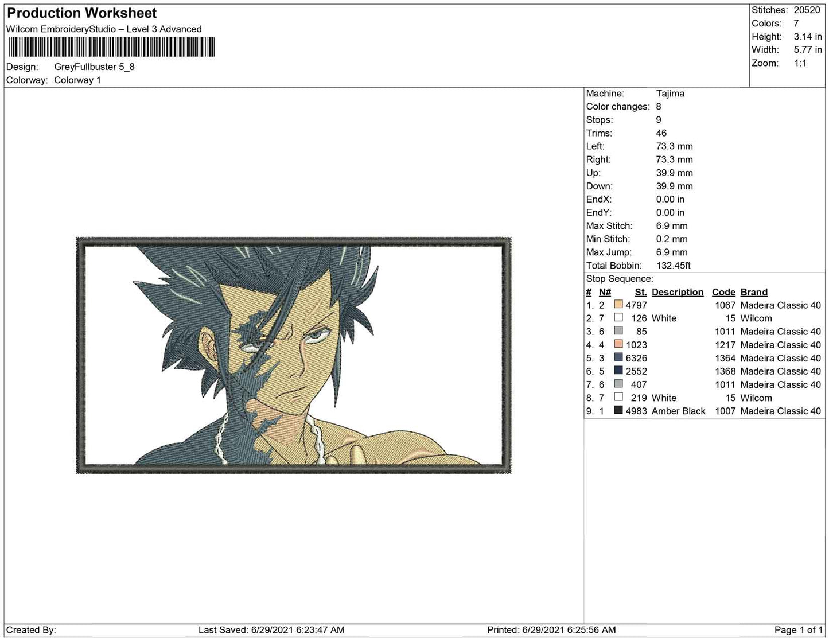Click the Trims value 46
829x638 pixels.
pos(661,133)
